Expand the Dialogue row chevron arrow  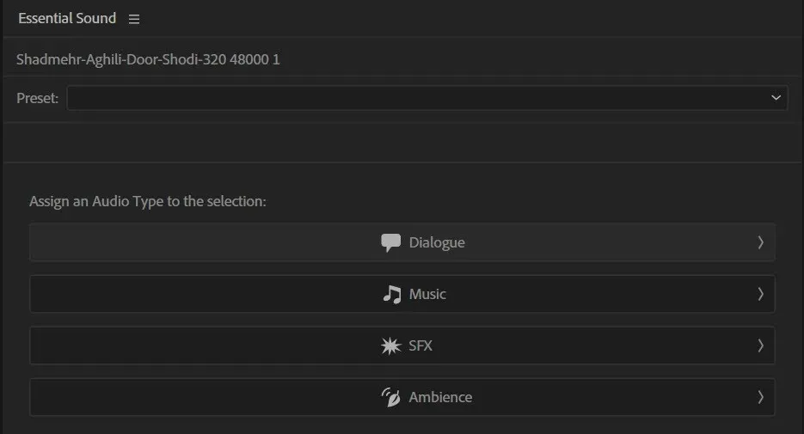(760, 242)
